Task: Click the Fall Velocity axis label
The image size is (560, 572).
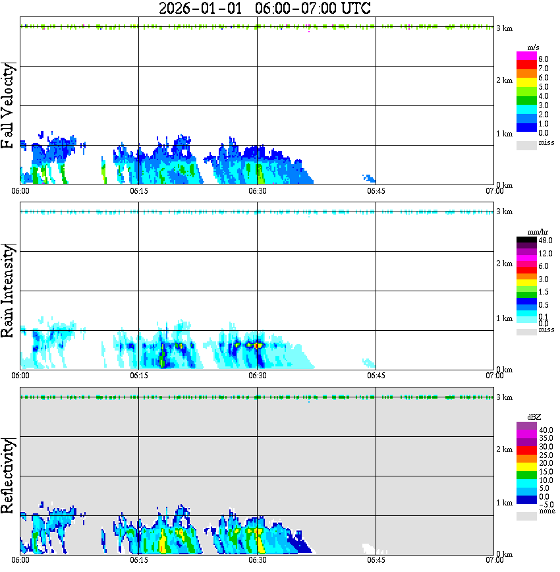Action: tap(7, 106)
